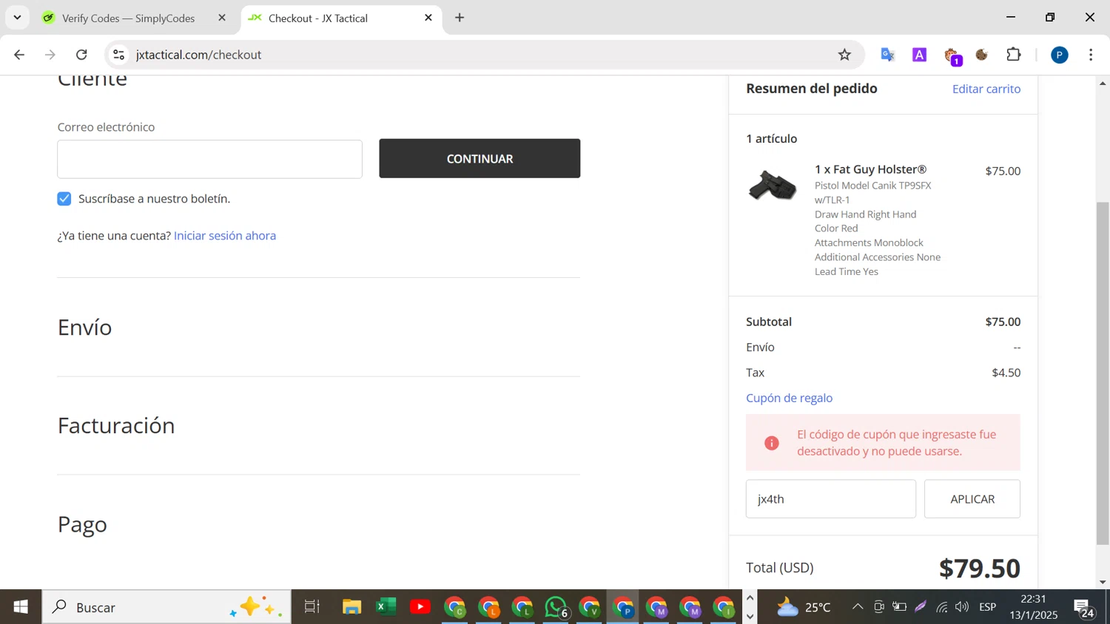Click the Envío section heading
The height and width of the screenshot is (624, 1110).
click(84, 327)
